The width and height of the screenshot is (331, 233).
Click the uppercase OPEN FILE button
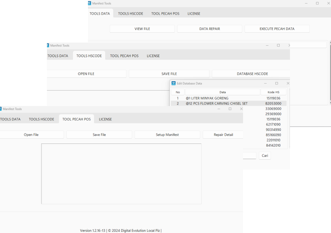tap(86, 74)
